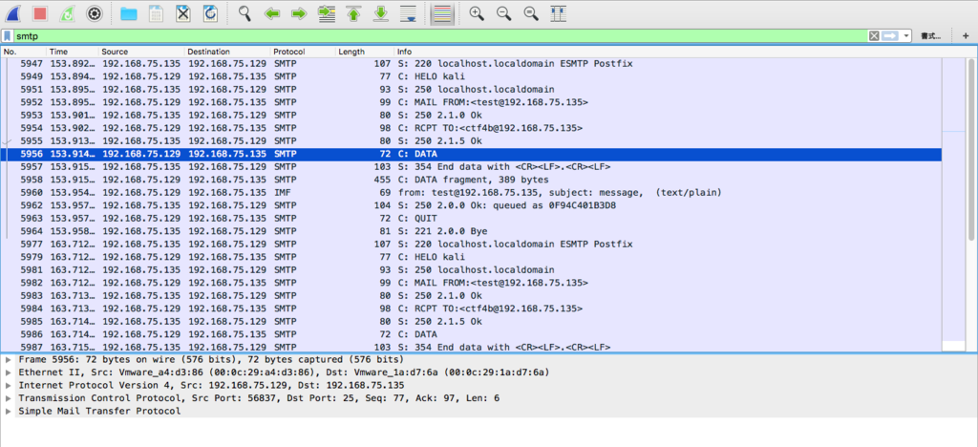This screenshot has width=978, height=447.
Task: Clear the smtp display filter
Action: (875, 36)
